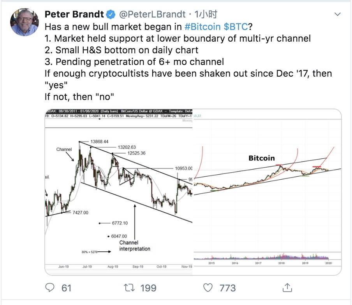Open the share tweet icon
This screenshot has width=352, height=305.
point(287,287)
